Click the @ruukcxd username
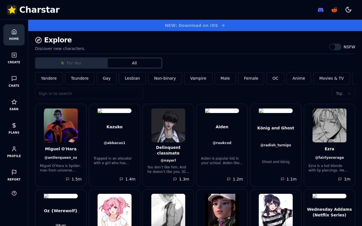Image resolution: width=362 pixels, height=226 pixels. pyautogui.click(x=222, y=143)
